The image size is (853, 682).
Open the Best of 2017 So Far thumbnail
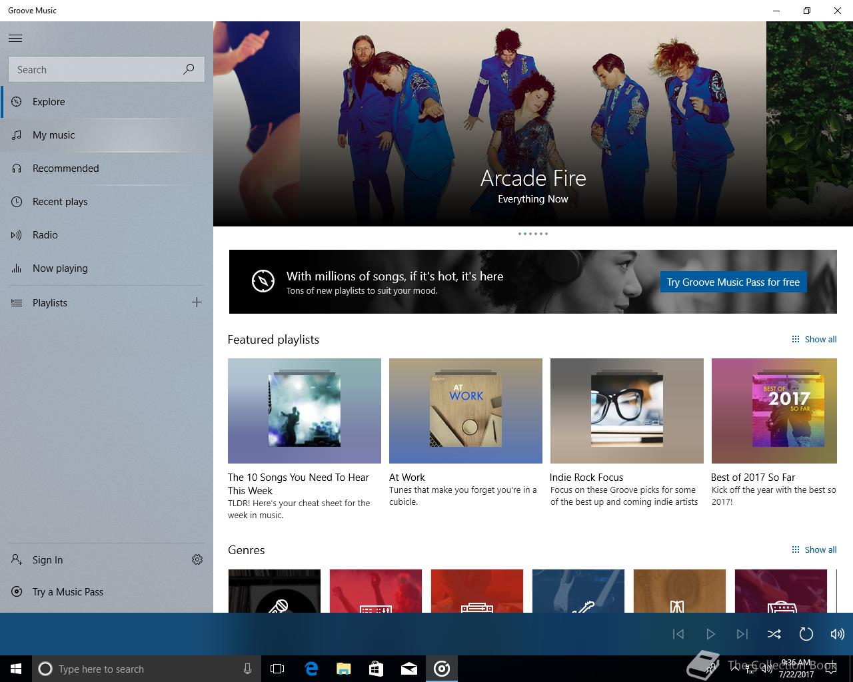774,411
